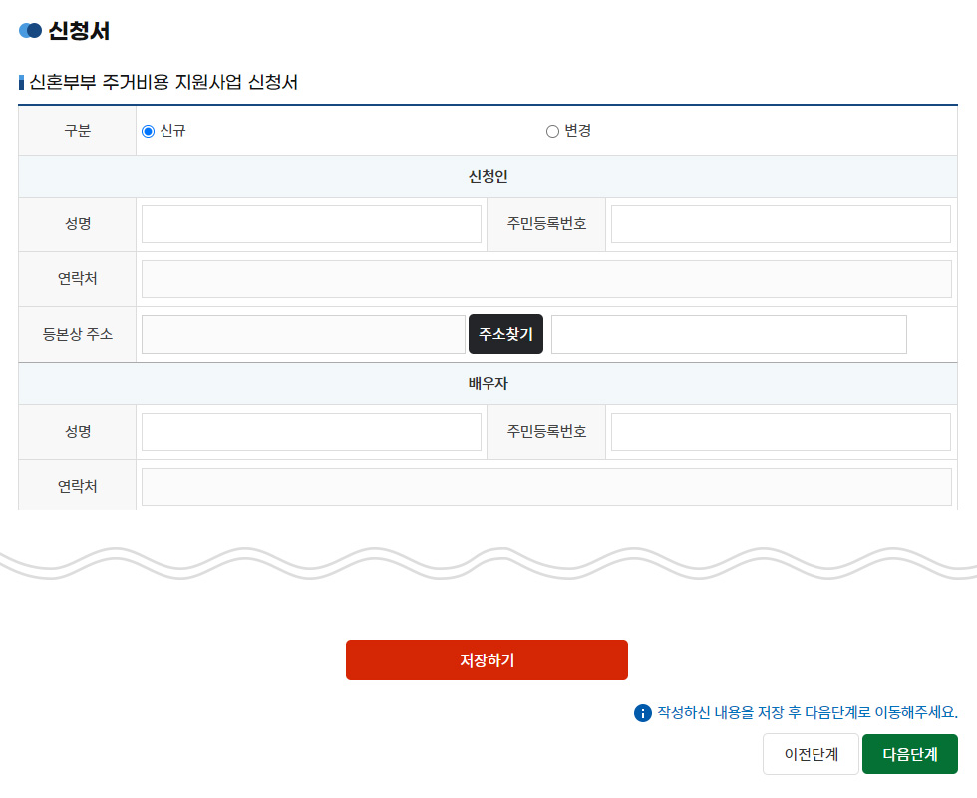Select the 신규 radio button
Viewport: 977px width, 798px height.
(149, 131)
